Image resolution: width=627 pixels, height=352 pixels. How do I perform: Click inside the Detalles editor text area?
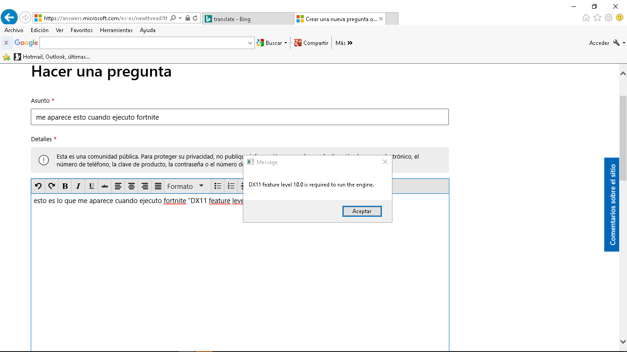click(x=240, y=273)
